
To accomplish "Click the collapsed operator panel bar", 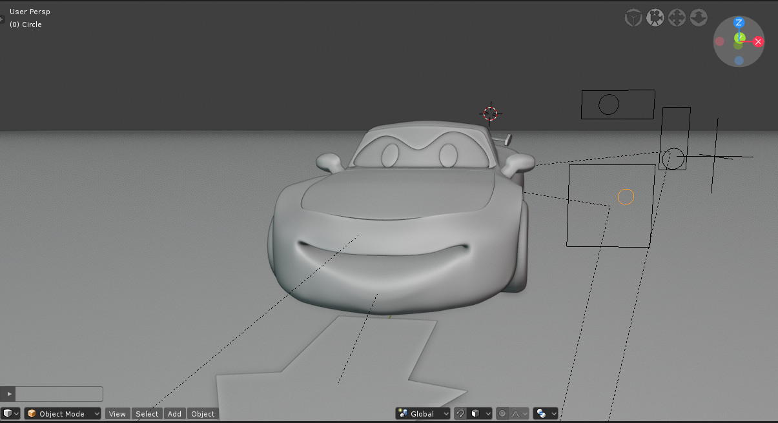I will tap(52, 393).
